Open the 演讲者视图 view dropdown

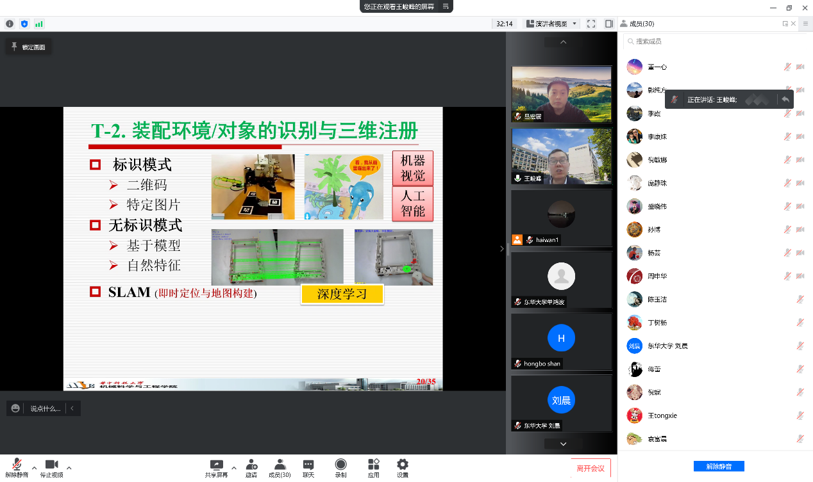coord(551,24)
